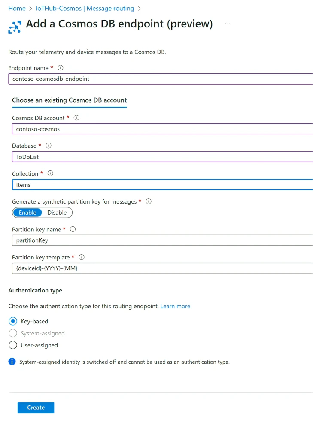Select the Key-based authentication radio button
This screenshot has height=429, width=313.
(13, 321)
